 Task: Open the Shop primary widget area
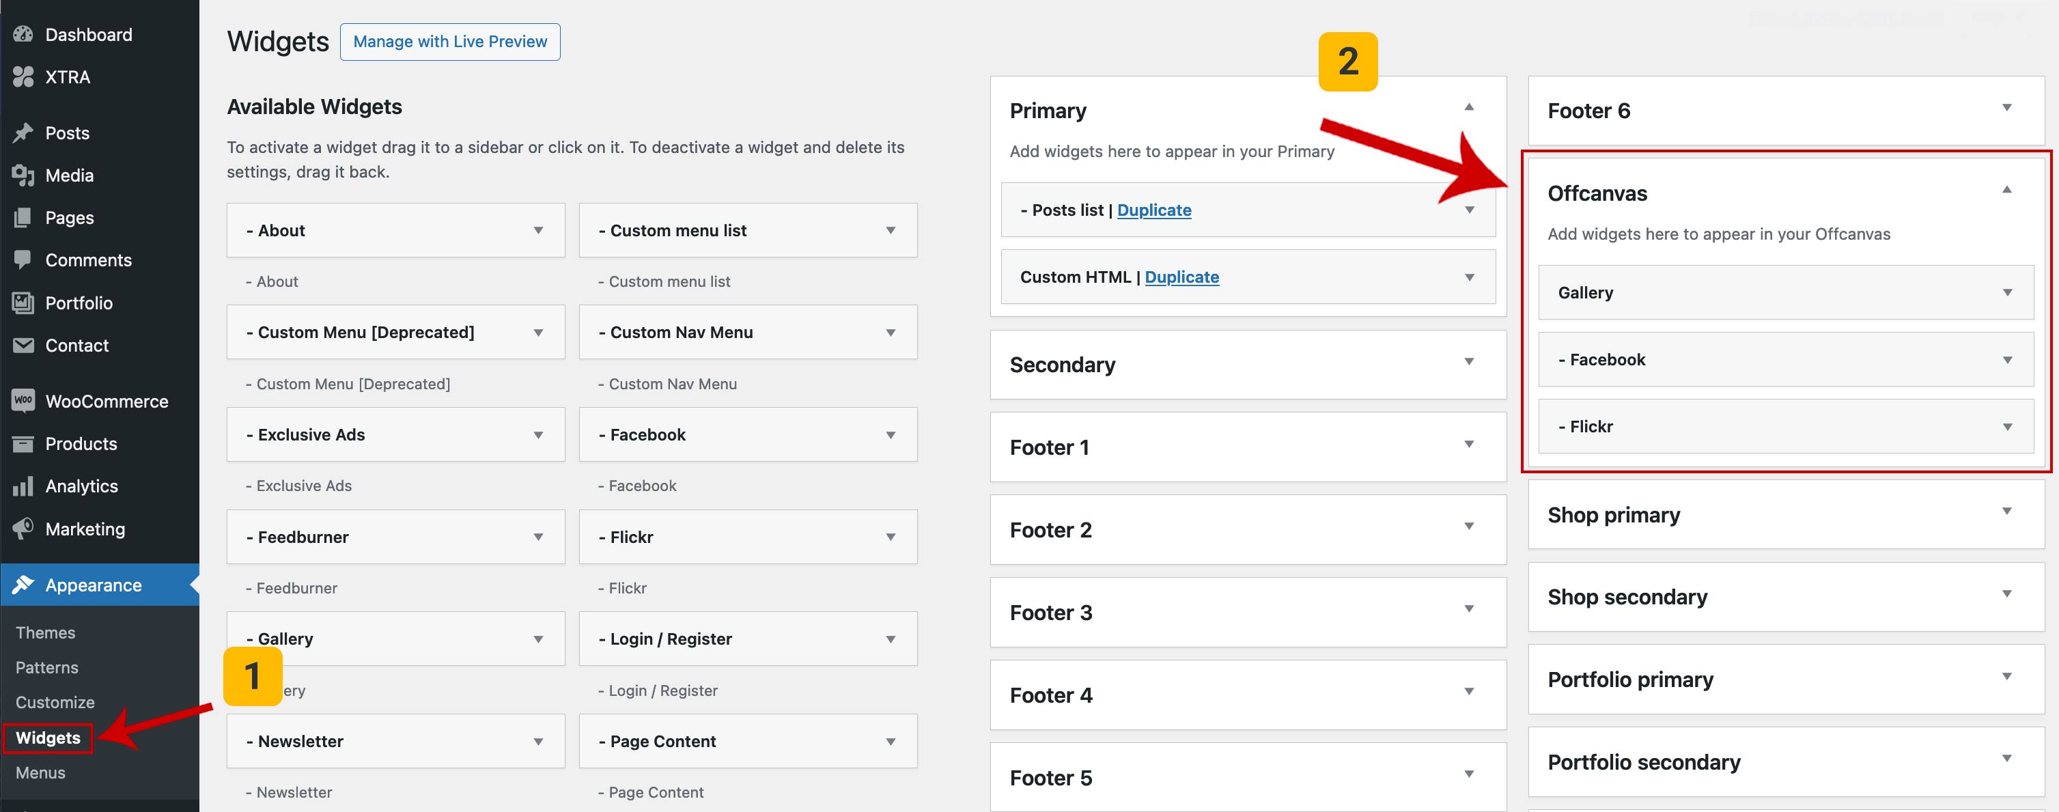click(2006, 512)
